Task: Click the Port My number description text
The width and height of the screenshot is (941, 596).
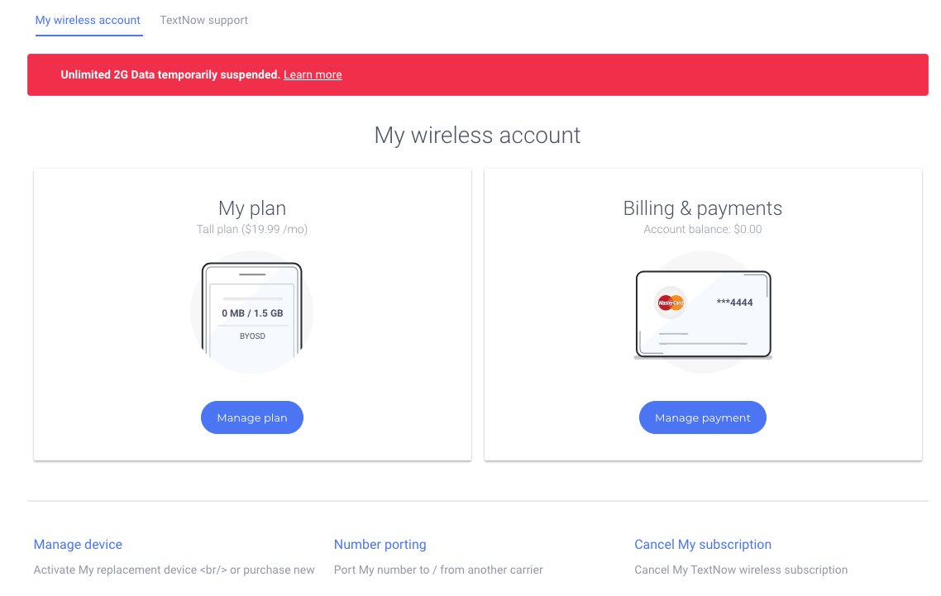Action: (438, 570)
